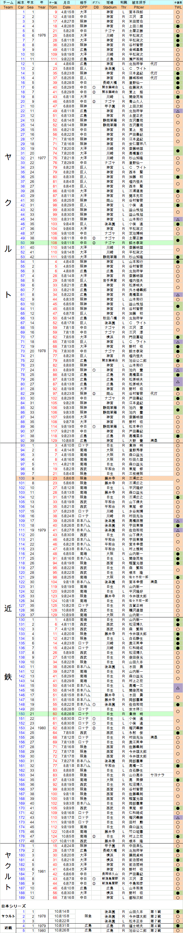The width and height of the screenshot is (183, 933).
Task: Click pitcher name 三枝規悦
Action: point(136,473)
